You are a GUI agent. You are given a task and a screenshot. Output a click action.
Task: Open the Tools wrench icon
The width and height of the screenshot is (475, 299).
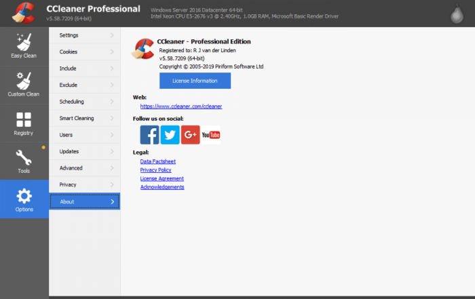[x=24, y=159]
